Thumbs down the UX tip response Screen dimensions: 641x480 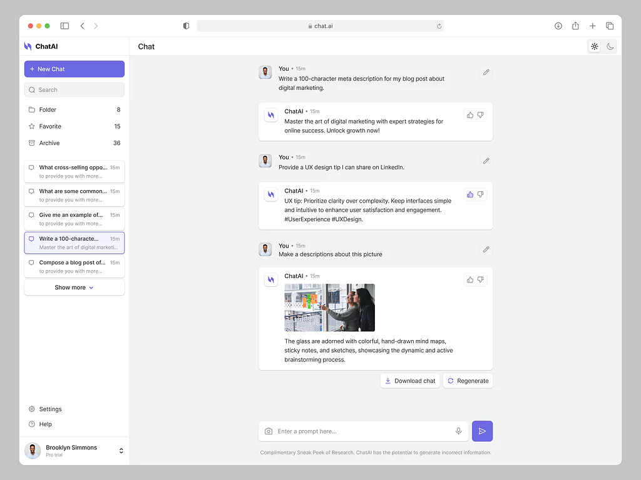point(481,194)
